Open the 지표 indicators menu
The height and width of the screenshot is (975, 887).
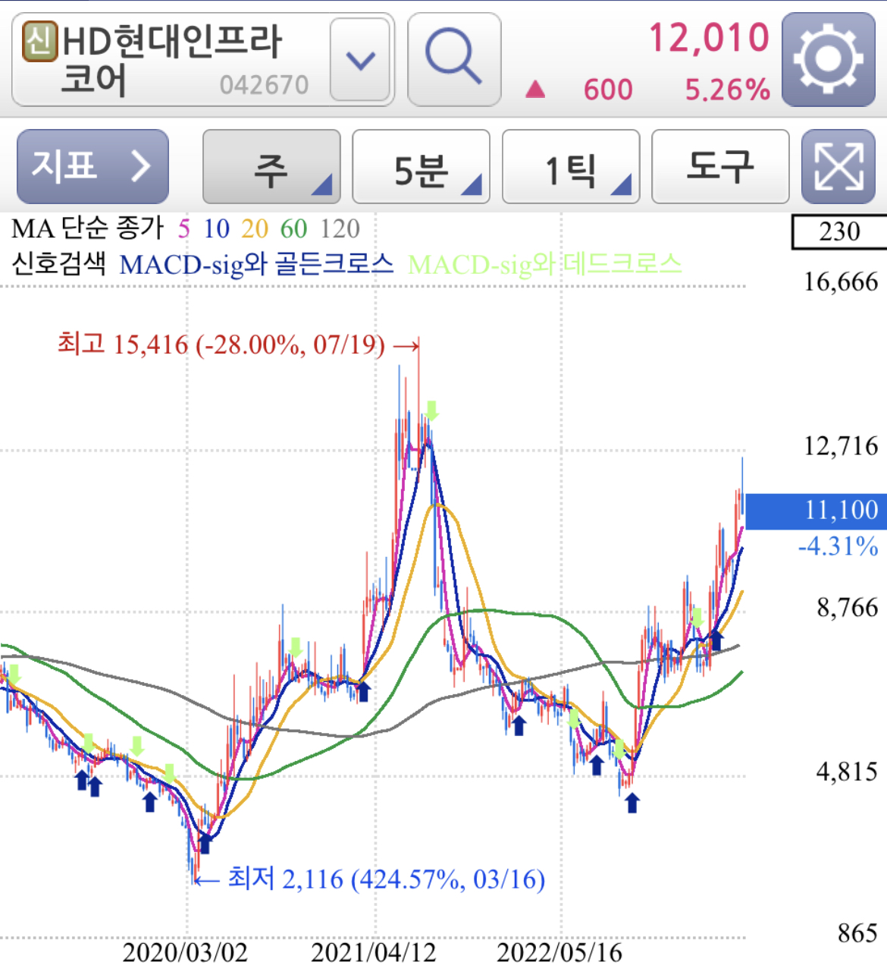[92, 166]
